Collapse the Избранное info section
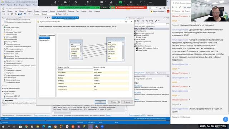This screenshot has height=129, width=229. pos(3,101)
